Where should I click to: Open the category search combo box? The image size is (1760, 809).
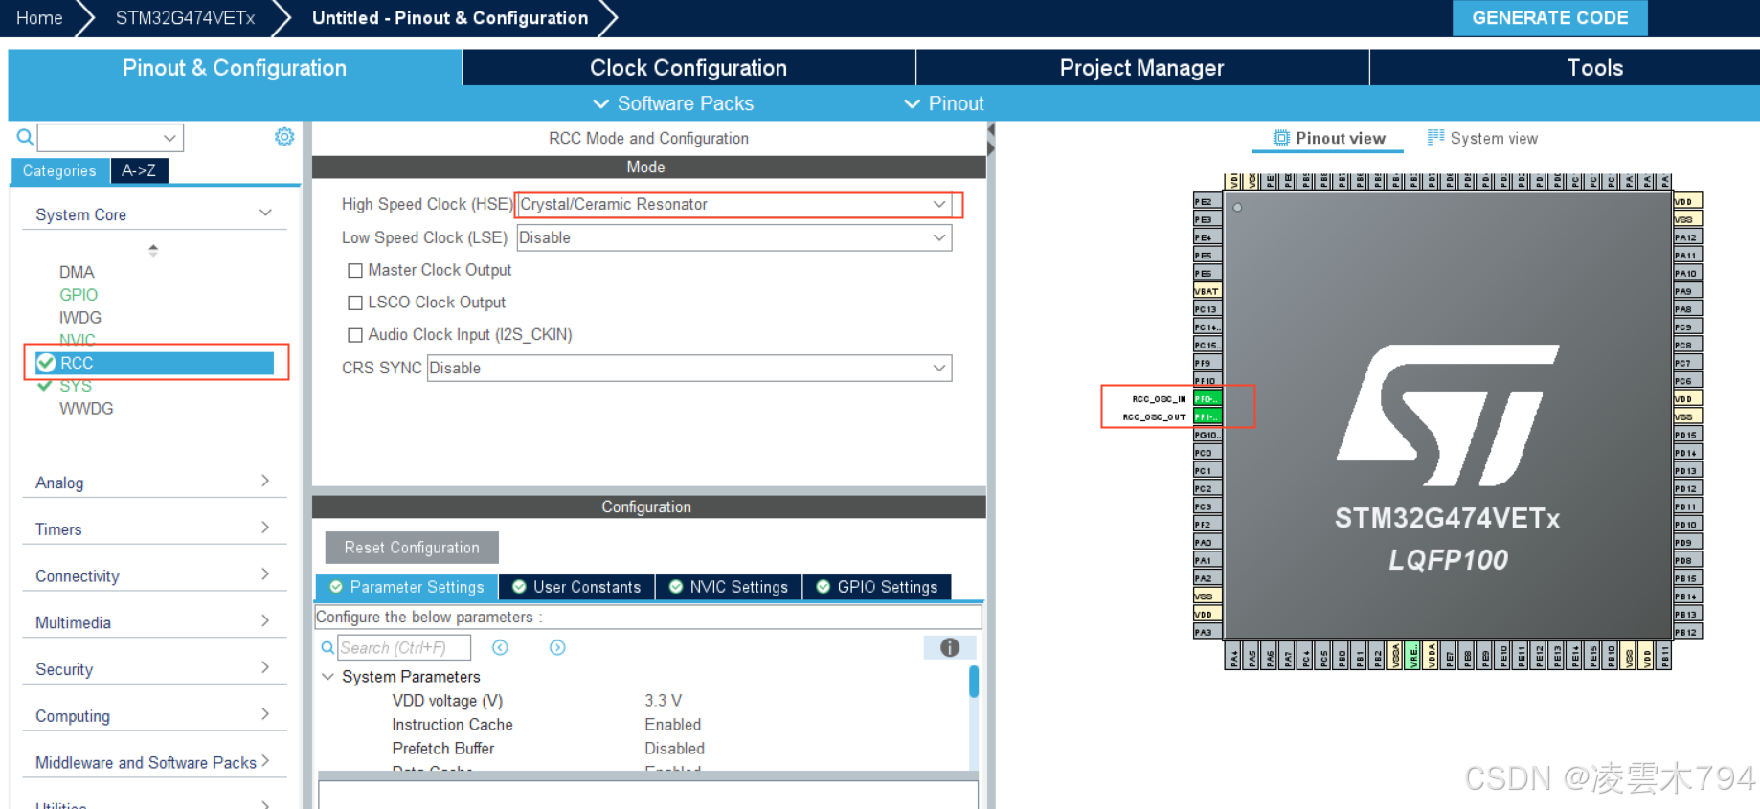click(x=110, y=138)
